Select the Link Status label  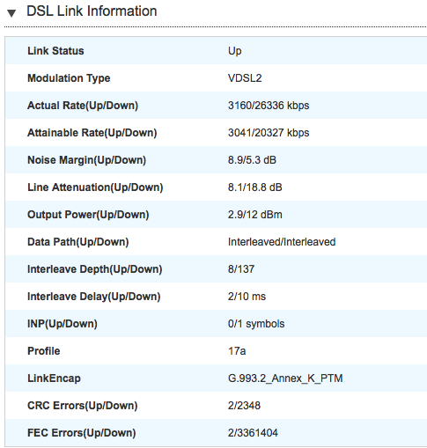pyautogui.click(x=55, y=51)
